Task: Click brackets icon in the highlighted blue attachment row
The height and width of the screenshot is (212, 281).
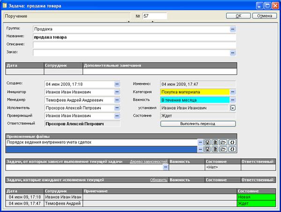Action: click(232, 149)
